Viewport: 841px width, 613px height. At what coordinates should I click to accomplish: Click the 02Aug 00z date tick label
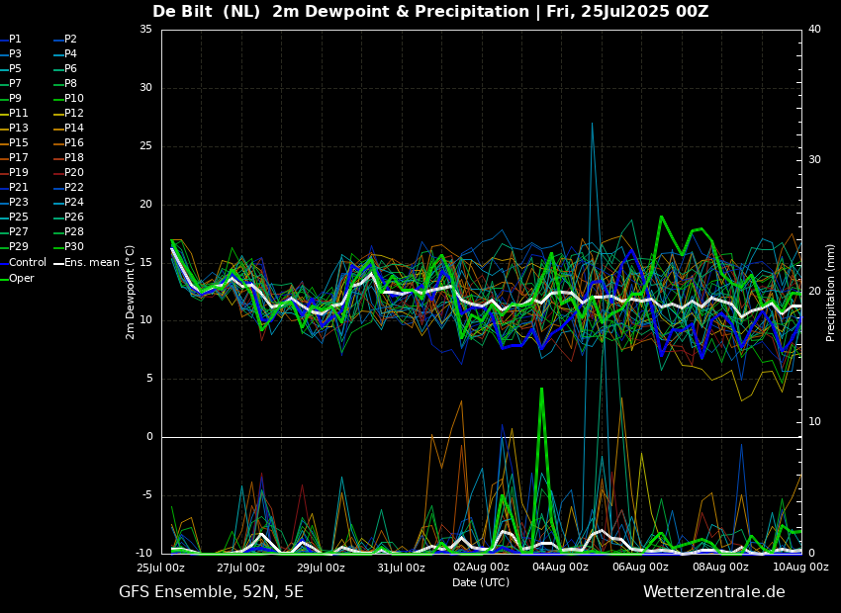click(x=481, y=568)
